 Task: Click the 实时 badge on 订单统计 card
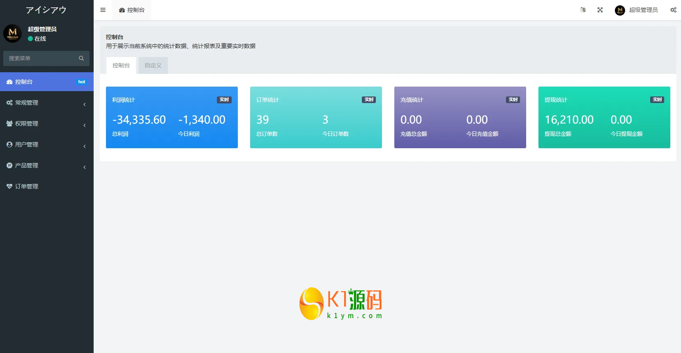369,100
